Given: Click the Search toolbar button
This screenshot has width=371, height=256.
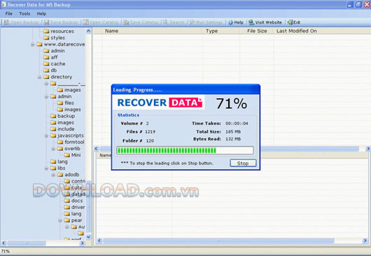Looking at the screenshot, I should [x=174, y=22].
